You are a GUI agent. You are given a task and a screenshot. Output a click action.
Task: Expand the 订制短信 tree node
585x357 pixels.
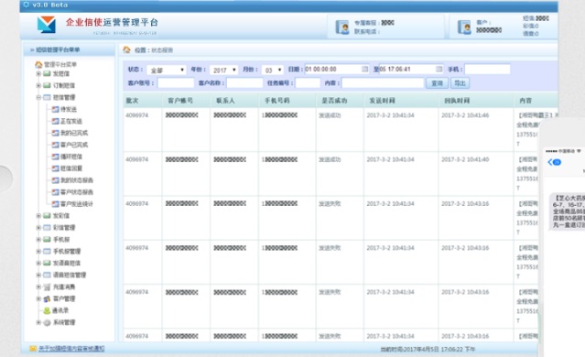(x=38, y=85)
